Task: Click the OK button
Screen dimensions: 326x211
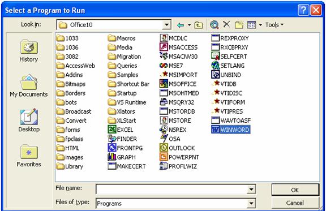Action: click(295, 190)
